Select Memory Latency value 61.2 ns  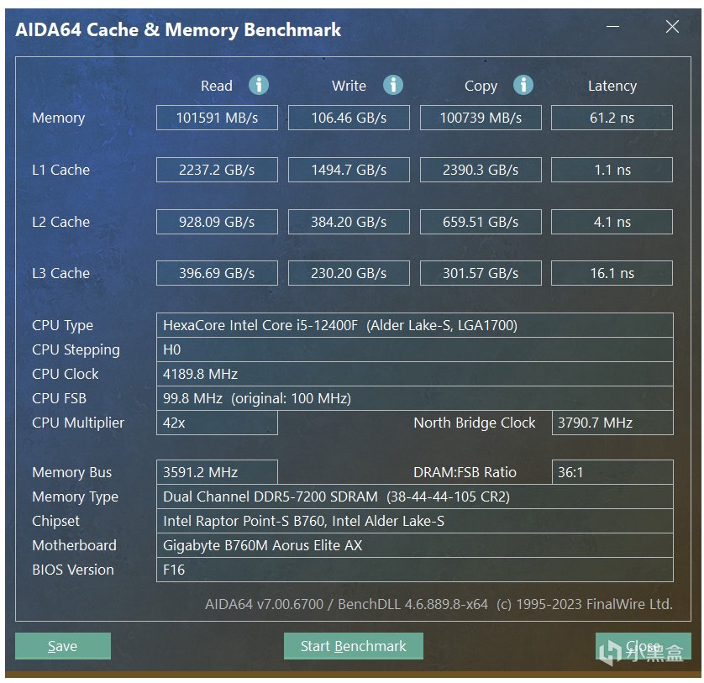[612, 118]
